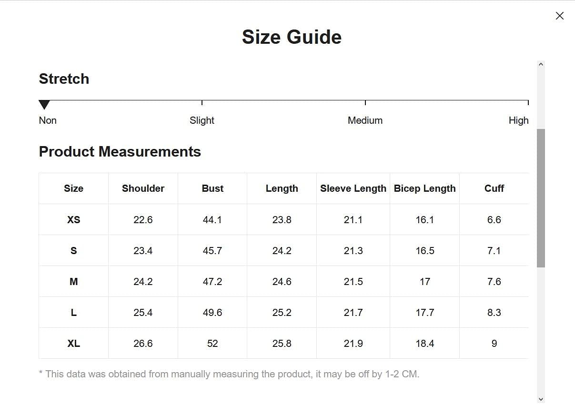Click the Sleeve Length column header

pyautogui.click(x=353, y=188)
